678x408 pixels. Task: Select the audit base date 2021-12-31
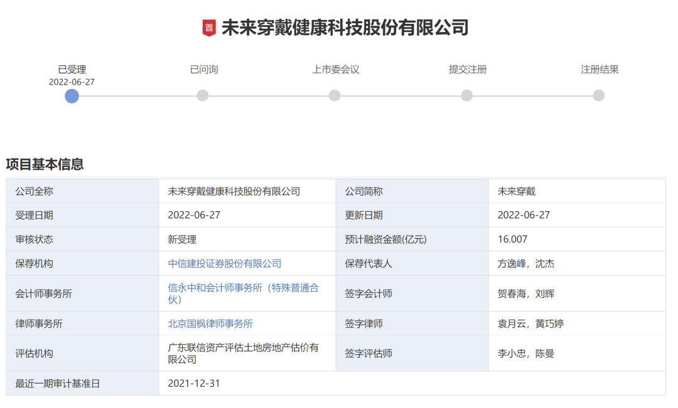(x=194, y=384)
